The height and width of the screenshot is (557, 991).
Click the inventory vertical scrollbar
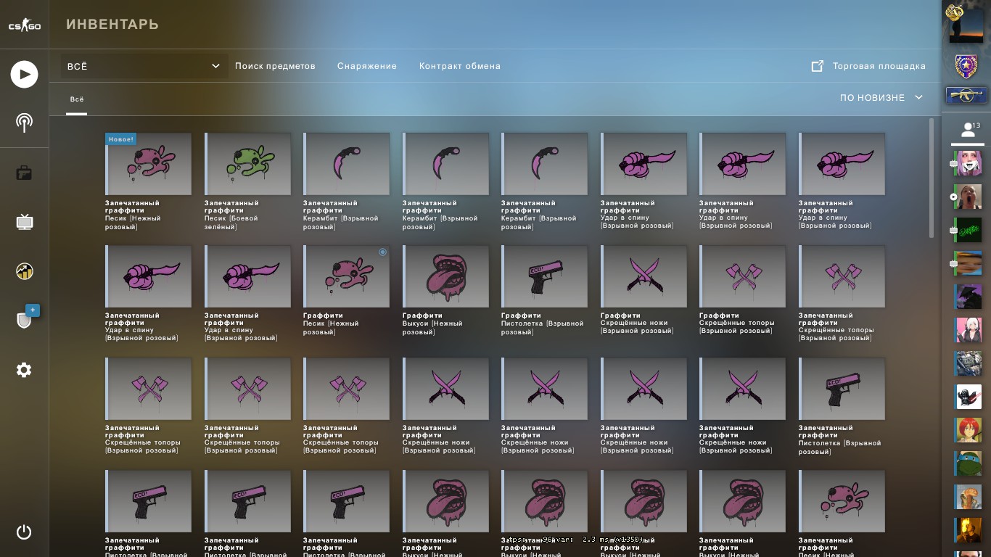coord(932,178)
